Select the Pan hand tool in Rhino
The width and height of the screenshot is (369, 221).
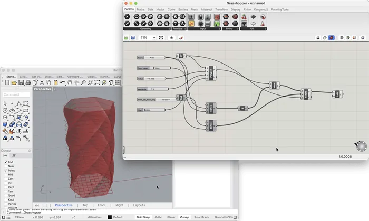(70, 82)
